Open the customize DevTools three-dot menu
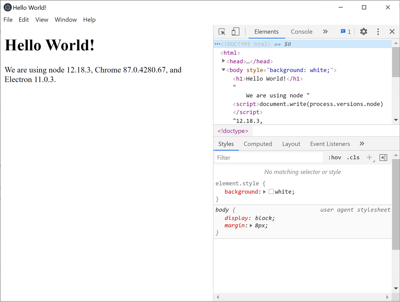400x302 pixels. [x=377, y=31]
